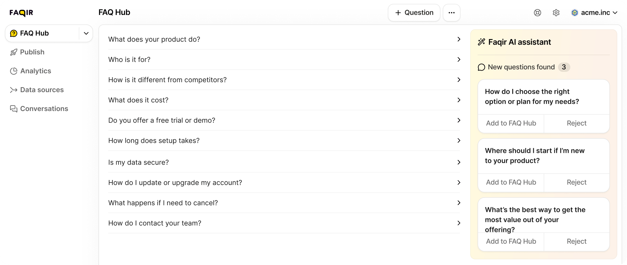627x265 pixels.
Task: Open the settings gear icon
Action: tap(556, 13)
